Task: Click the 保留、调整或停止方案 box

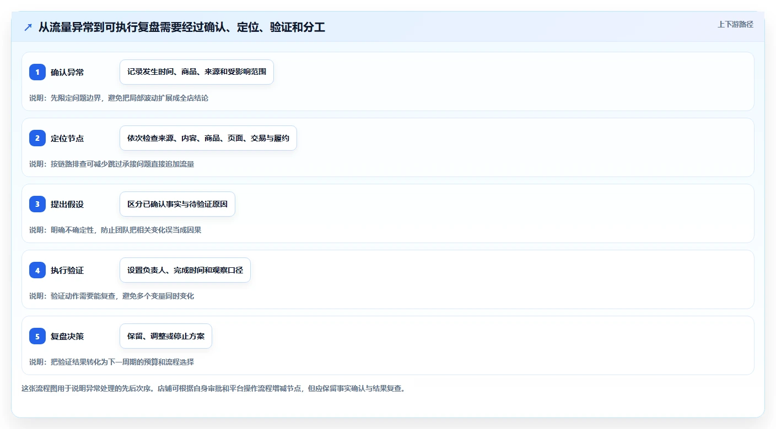Action: [166, 336]
